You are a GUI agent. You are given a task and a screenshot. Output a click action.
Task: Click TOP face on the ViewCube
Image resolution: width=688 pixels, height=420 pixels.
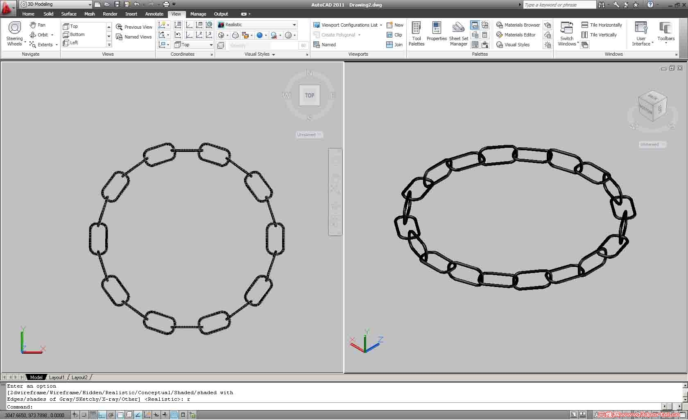(310, 95)
